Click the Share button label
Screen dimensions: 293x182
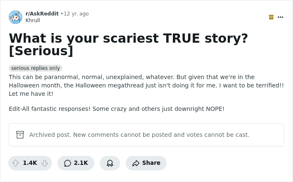click(151, 163)
